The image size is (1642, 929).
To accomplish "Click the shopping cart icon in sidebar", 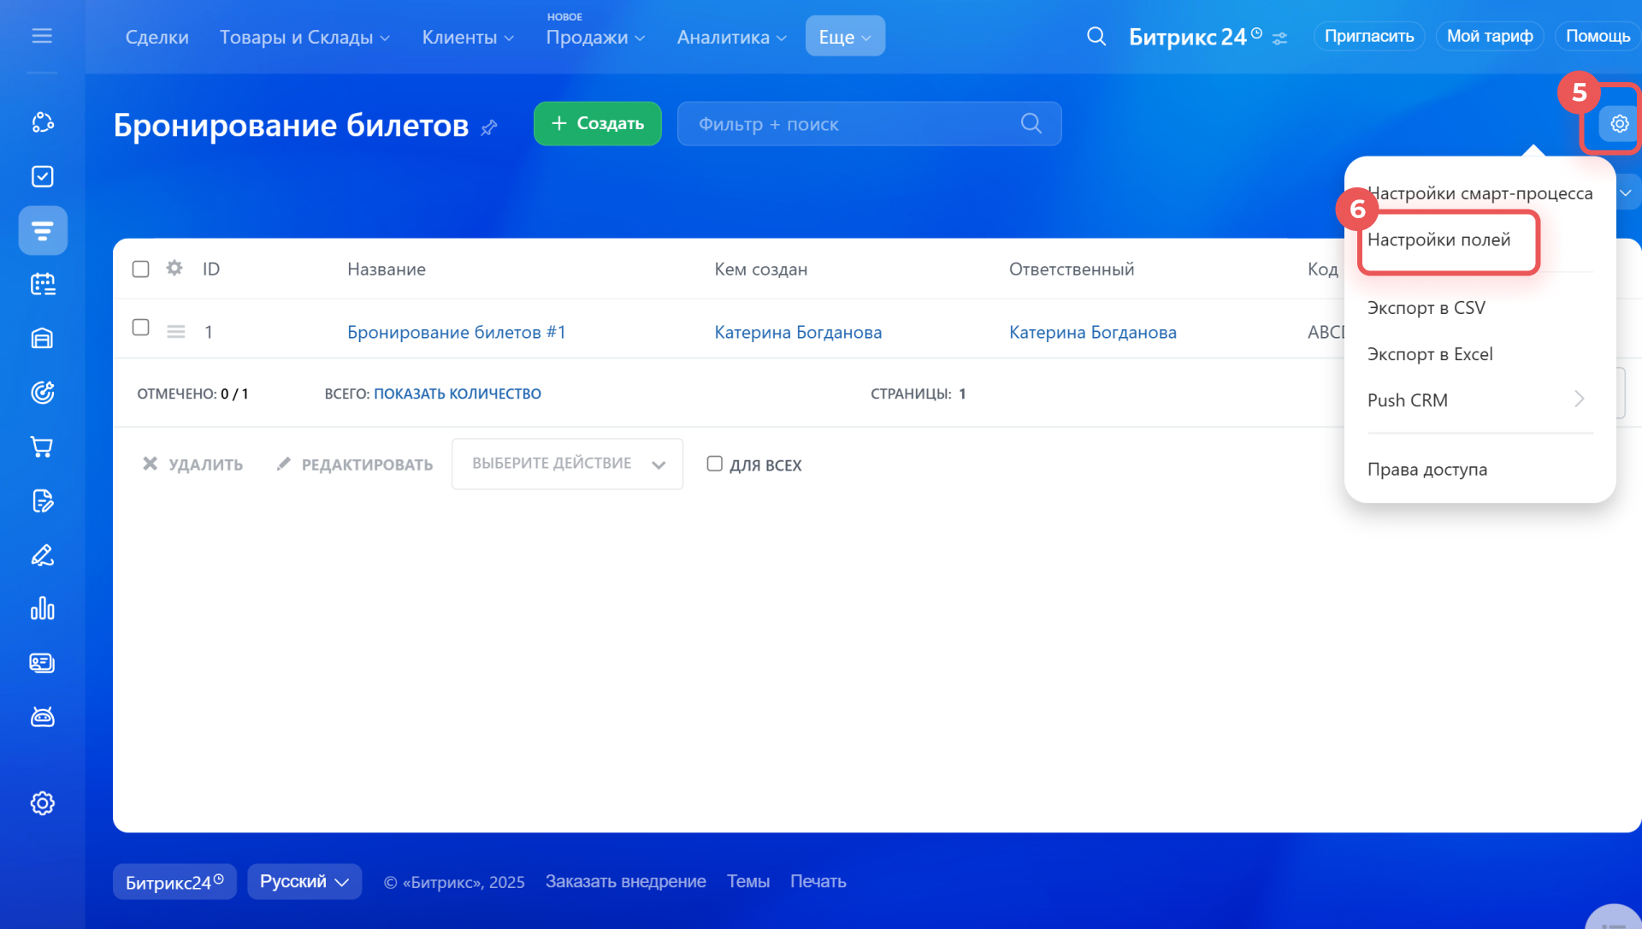I will coord(42,447).
